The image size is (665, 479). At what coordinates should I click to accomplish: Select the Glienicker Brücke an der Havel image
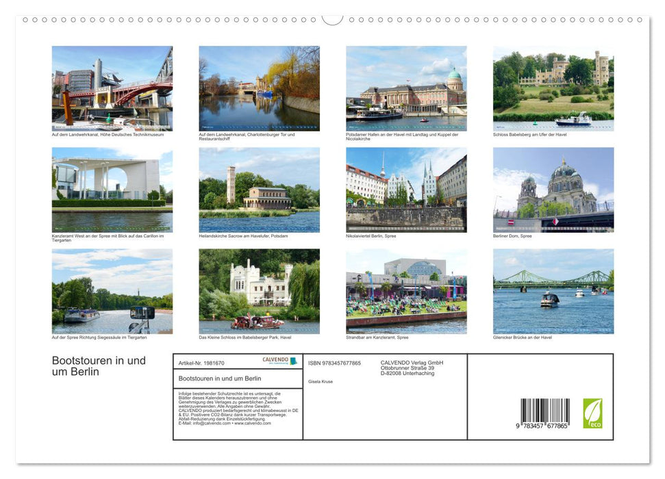pyautogui.click(x=553, y=290)
